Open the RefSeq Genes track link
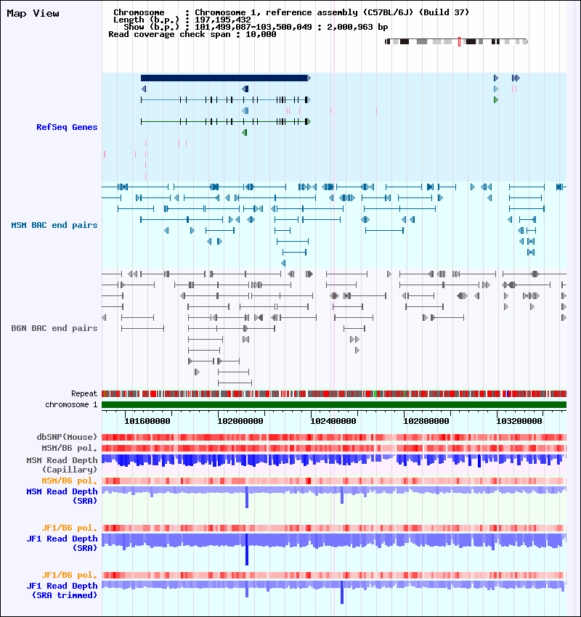 (67, 127)
